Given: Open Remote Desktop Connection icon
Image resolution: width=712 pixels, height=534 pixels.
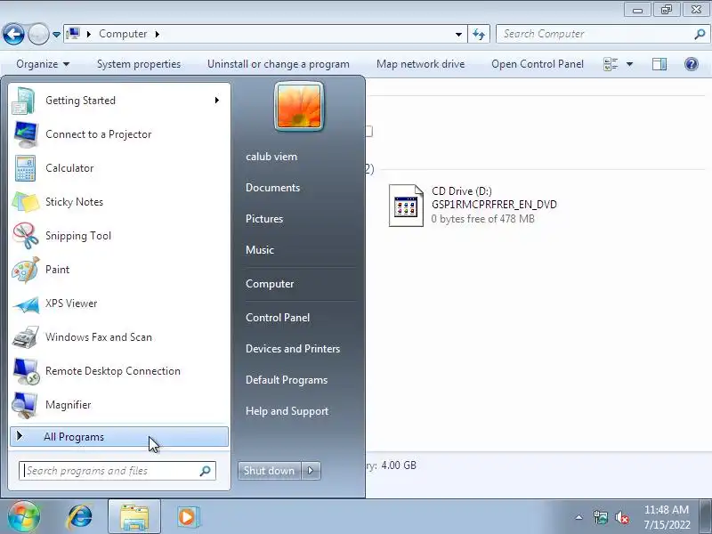Looking at the screenshot, I should pos(26,371).
